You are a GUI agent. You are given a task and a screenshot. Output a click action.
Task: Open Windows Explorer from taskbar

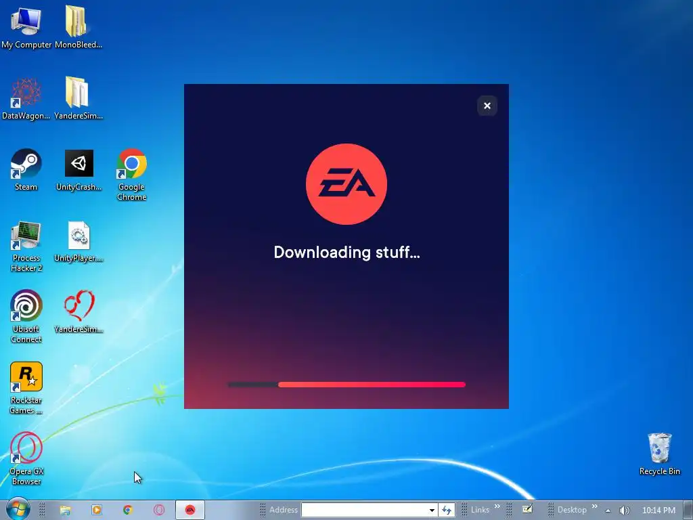coord(65,510)
